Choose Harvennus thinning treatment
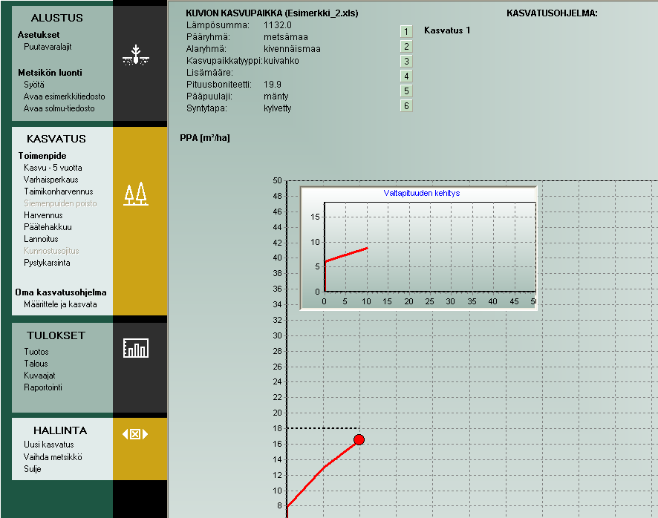The height and width of the screenshot is (518, 658). (x=43, y=215)
